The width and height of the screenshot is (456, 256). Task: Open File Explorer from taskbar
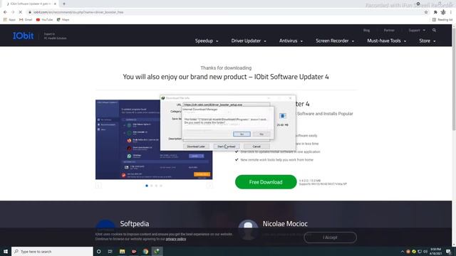(122, 251)
